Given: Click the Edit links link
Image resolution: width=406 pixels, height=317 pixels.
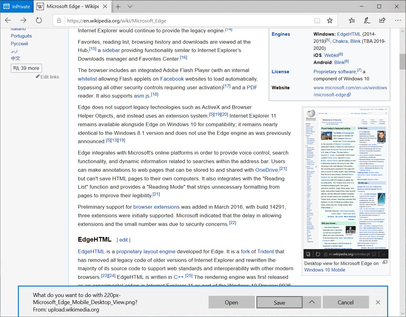Looking at the screenshot, I should 50,77.
